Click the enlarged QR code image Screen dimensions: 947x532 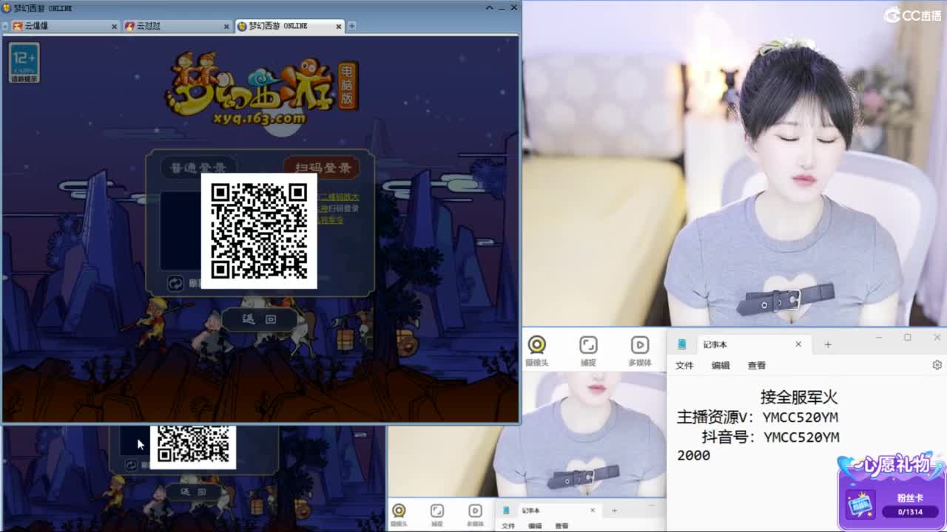pos(259,231)
